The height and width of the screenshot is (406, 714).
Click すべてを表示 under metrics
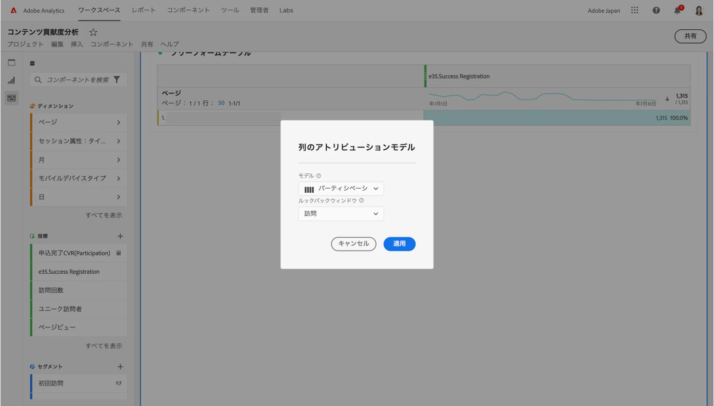click(104, 346)
